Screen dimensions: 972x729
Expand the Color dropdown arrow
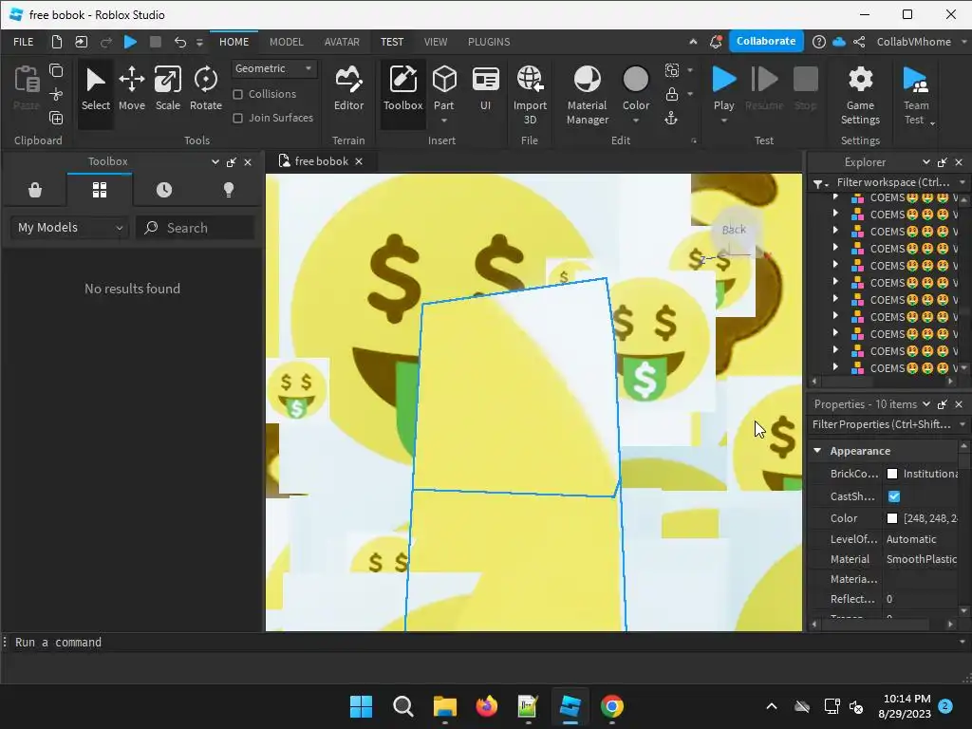pos(635,121)
